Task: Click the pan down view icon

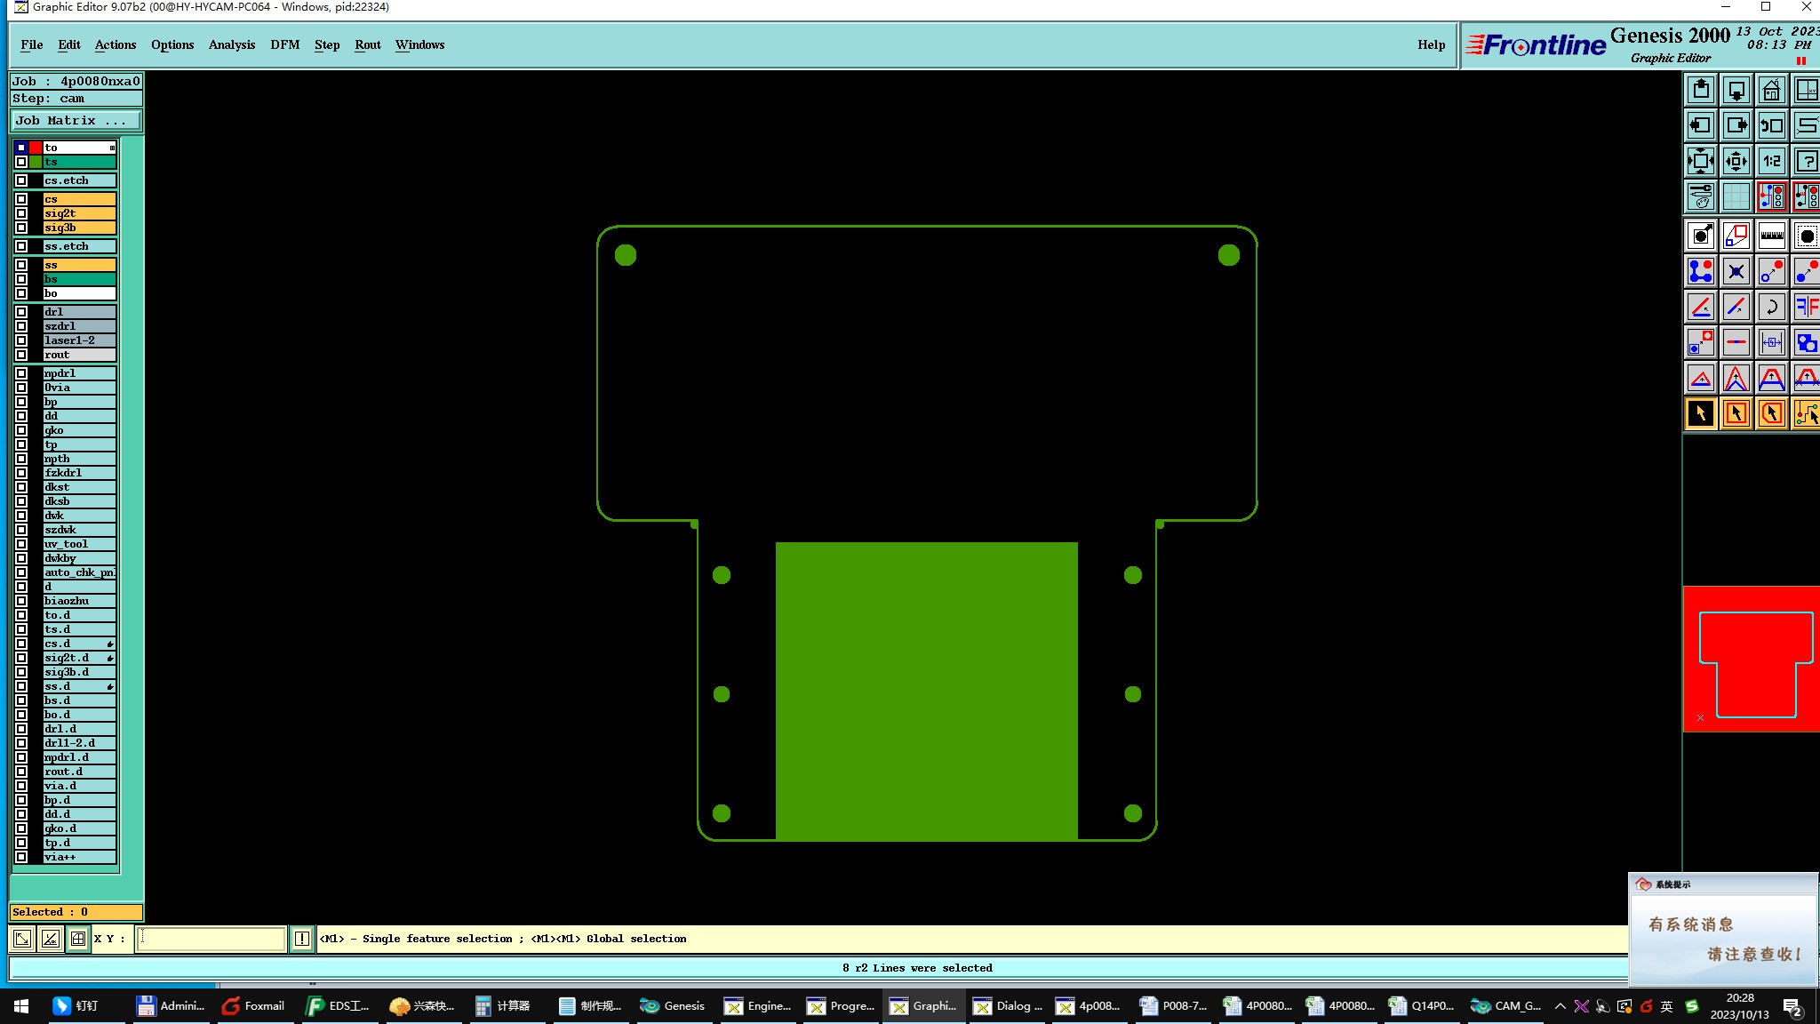Action: (1736, 90)
